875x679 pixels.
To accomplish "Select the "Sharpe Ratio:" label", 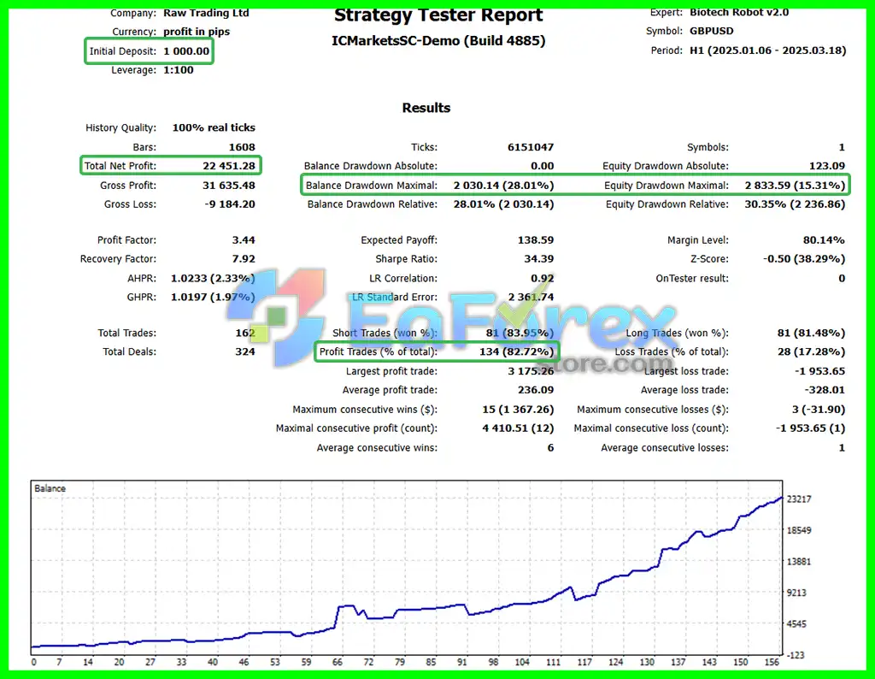I will tap(407, 259).
